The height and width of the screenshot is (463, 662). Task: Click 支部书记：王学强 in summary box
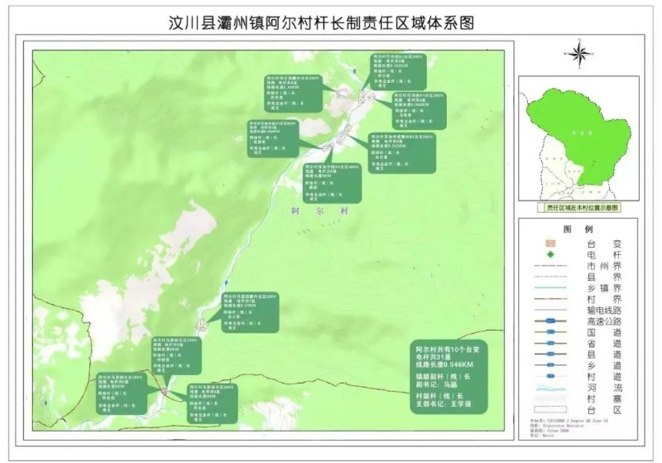click(x=444, y=404)
